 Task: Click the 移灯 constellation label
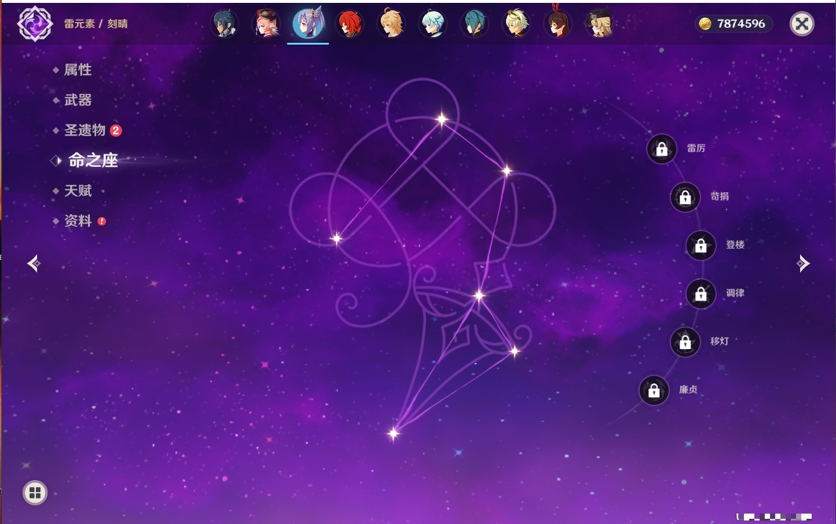pos(720,341)
